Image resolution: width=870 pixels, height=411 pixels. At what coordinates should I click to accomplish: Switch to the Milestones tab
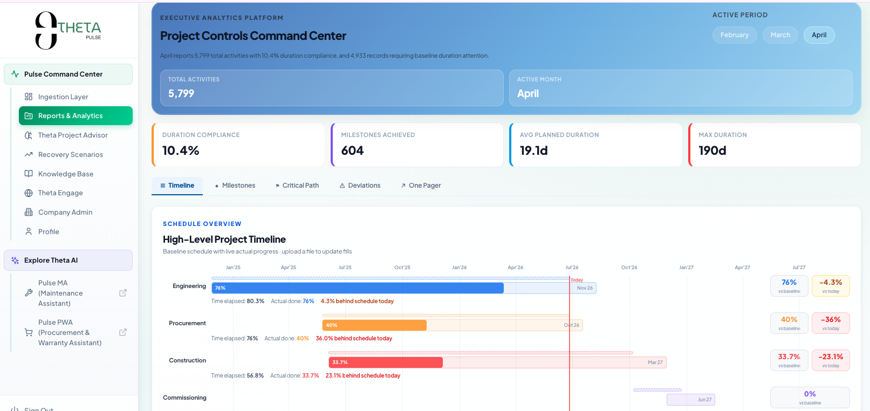[x=235, y=186]
